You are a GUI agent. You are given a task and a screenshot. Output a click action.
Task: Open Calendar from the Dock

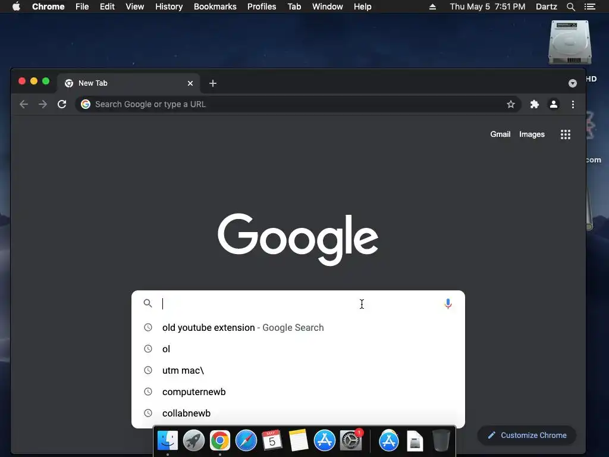272,441
